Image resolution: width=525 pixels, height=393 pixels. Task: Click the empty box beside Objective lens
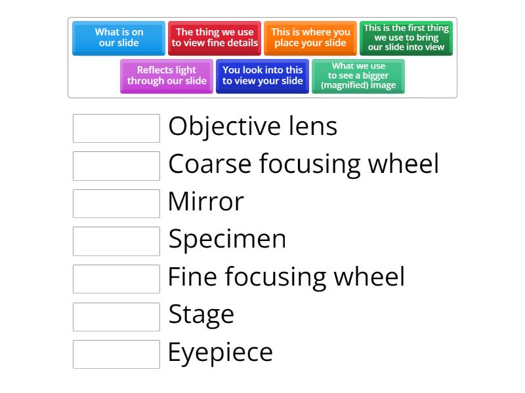coord(116,128)
